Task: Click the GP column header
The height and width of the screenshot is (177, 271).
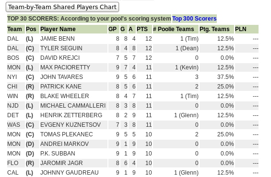Action: click(114, 29)
